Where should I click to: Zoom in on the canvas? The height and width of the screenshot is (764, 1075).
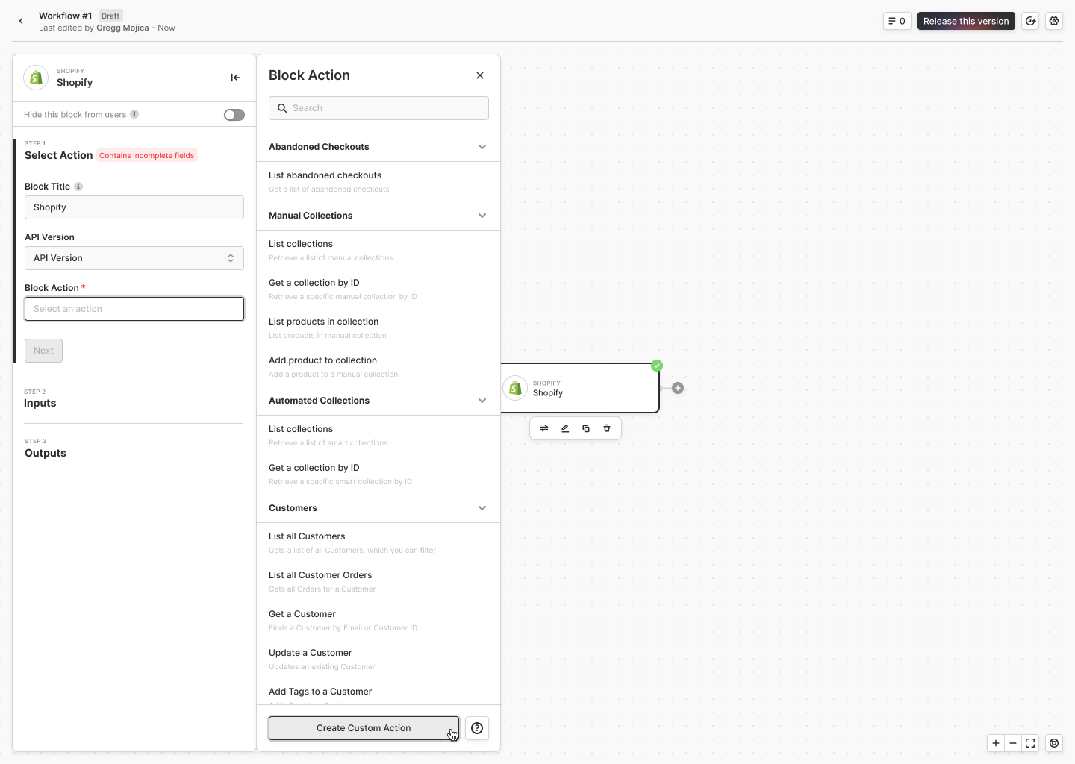pyautogui.click(x=996, y=743)
